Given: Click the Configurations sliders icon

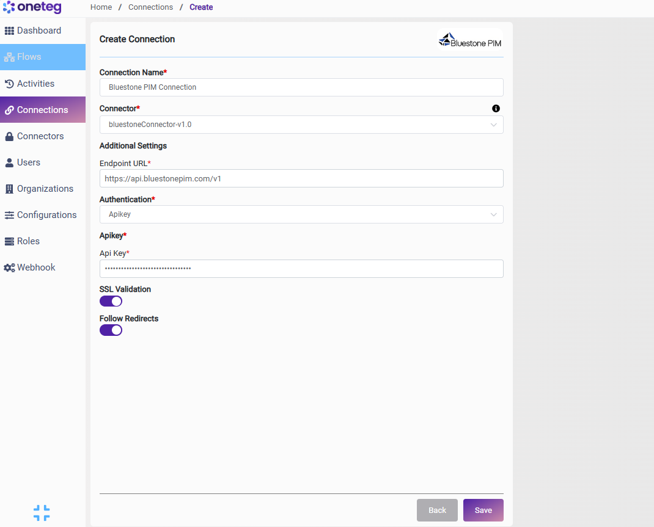Looking at the screenshot, I should point(9,215).
